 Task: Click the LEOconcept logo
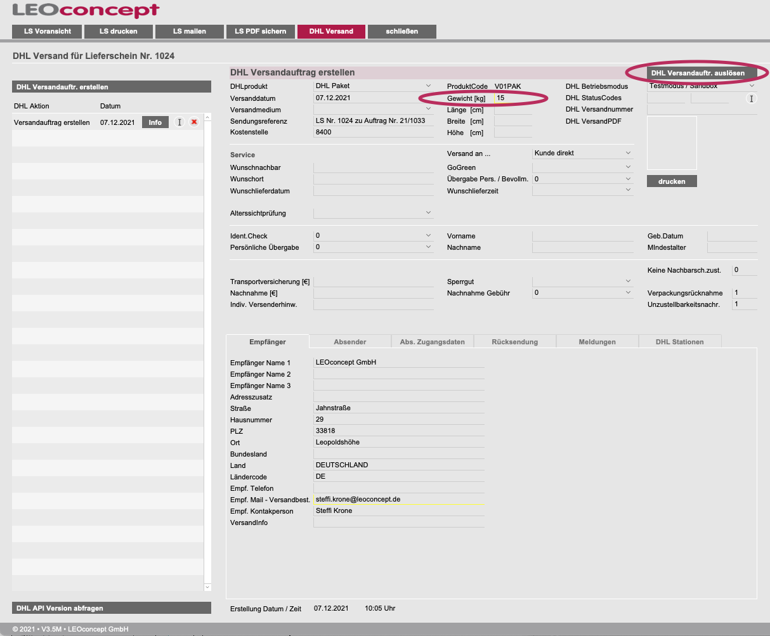click(86, 10)
